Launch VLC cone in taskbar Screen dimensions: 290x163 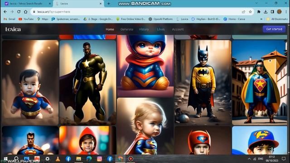58,159
